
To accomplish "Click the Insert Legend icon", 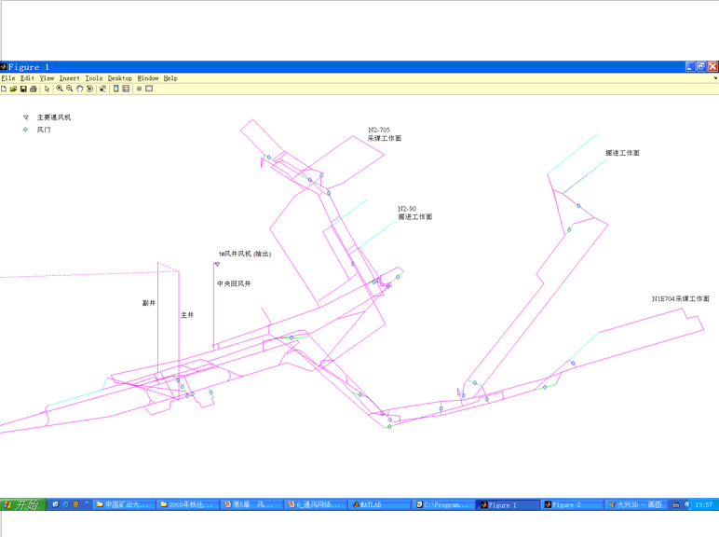I will [126, 89].
